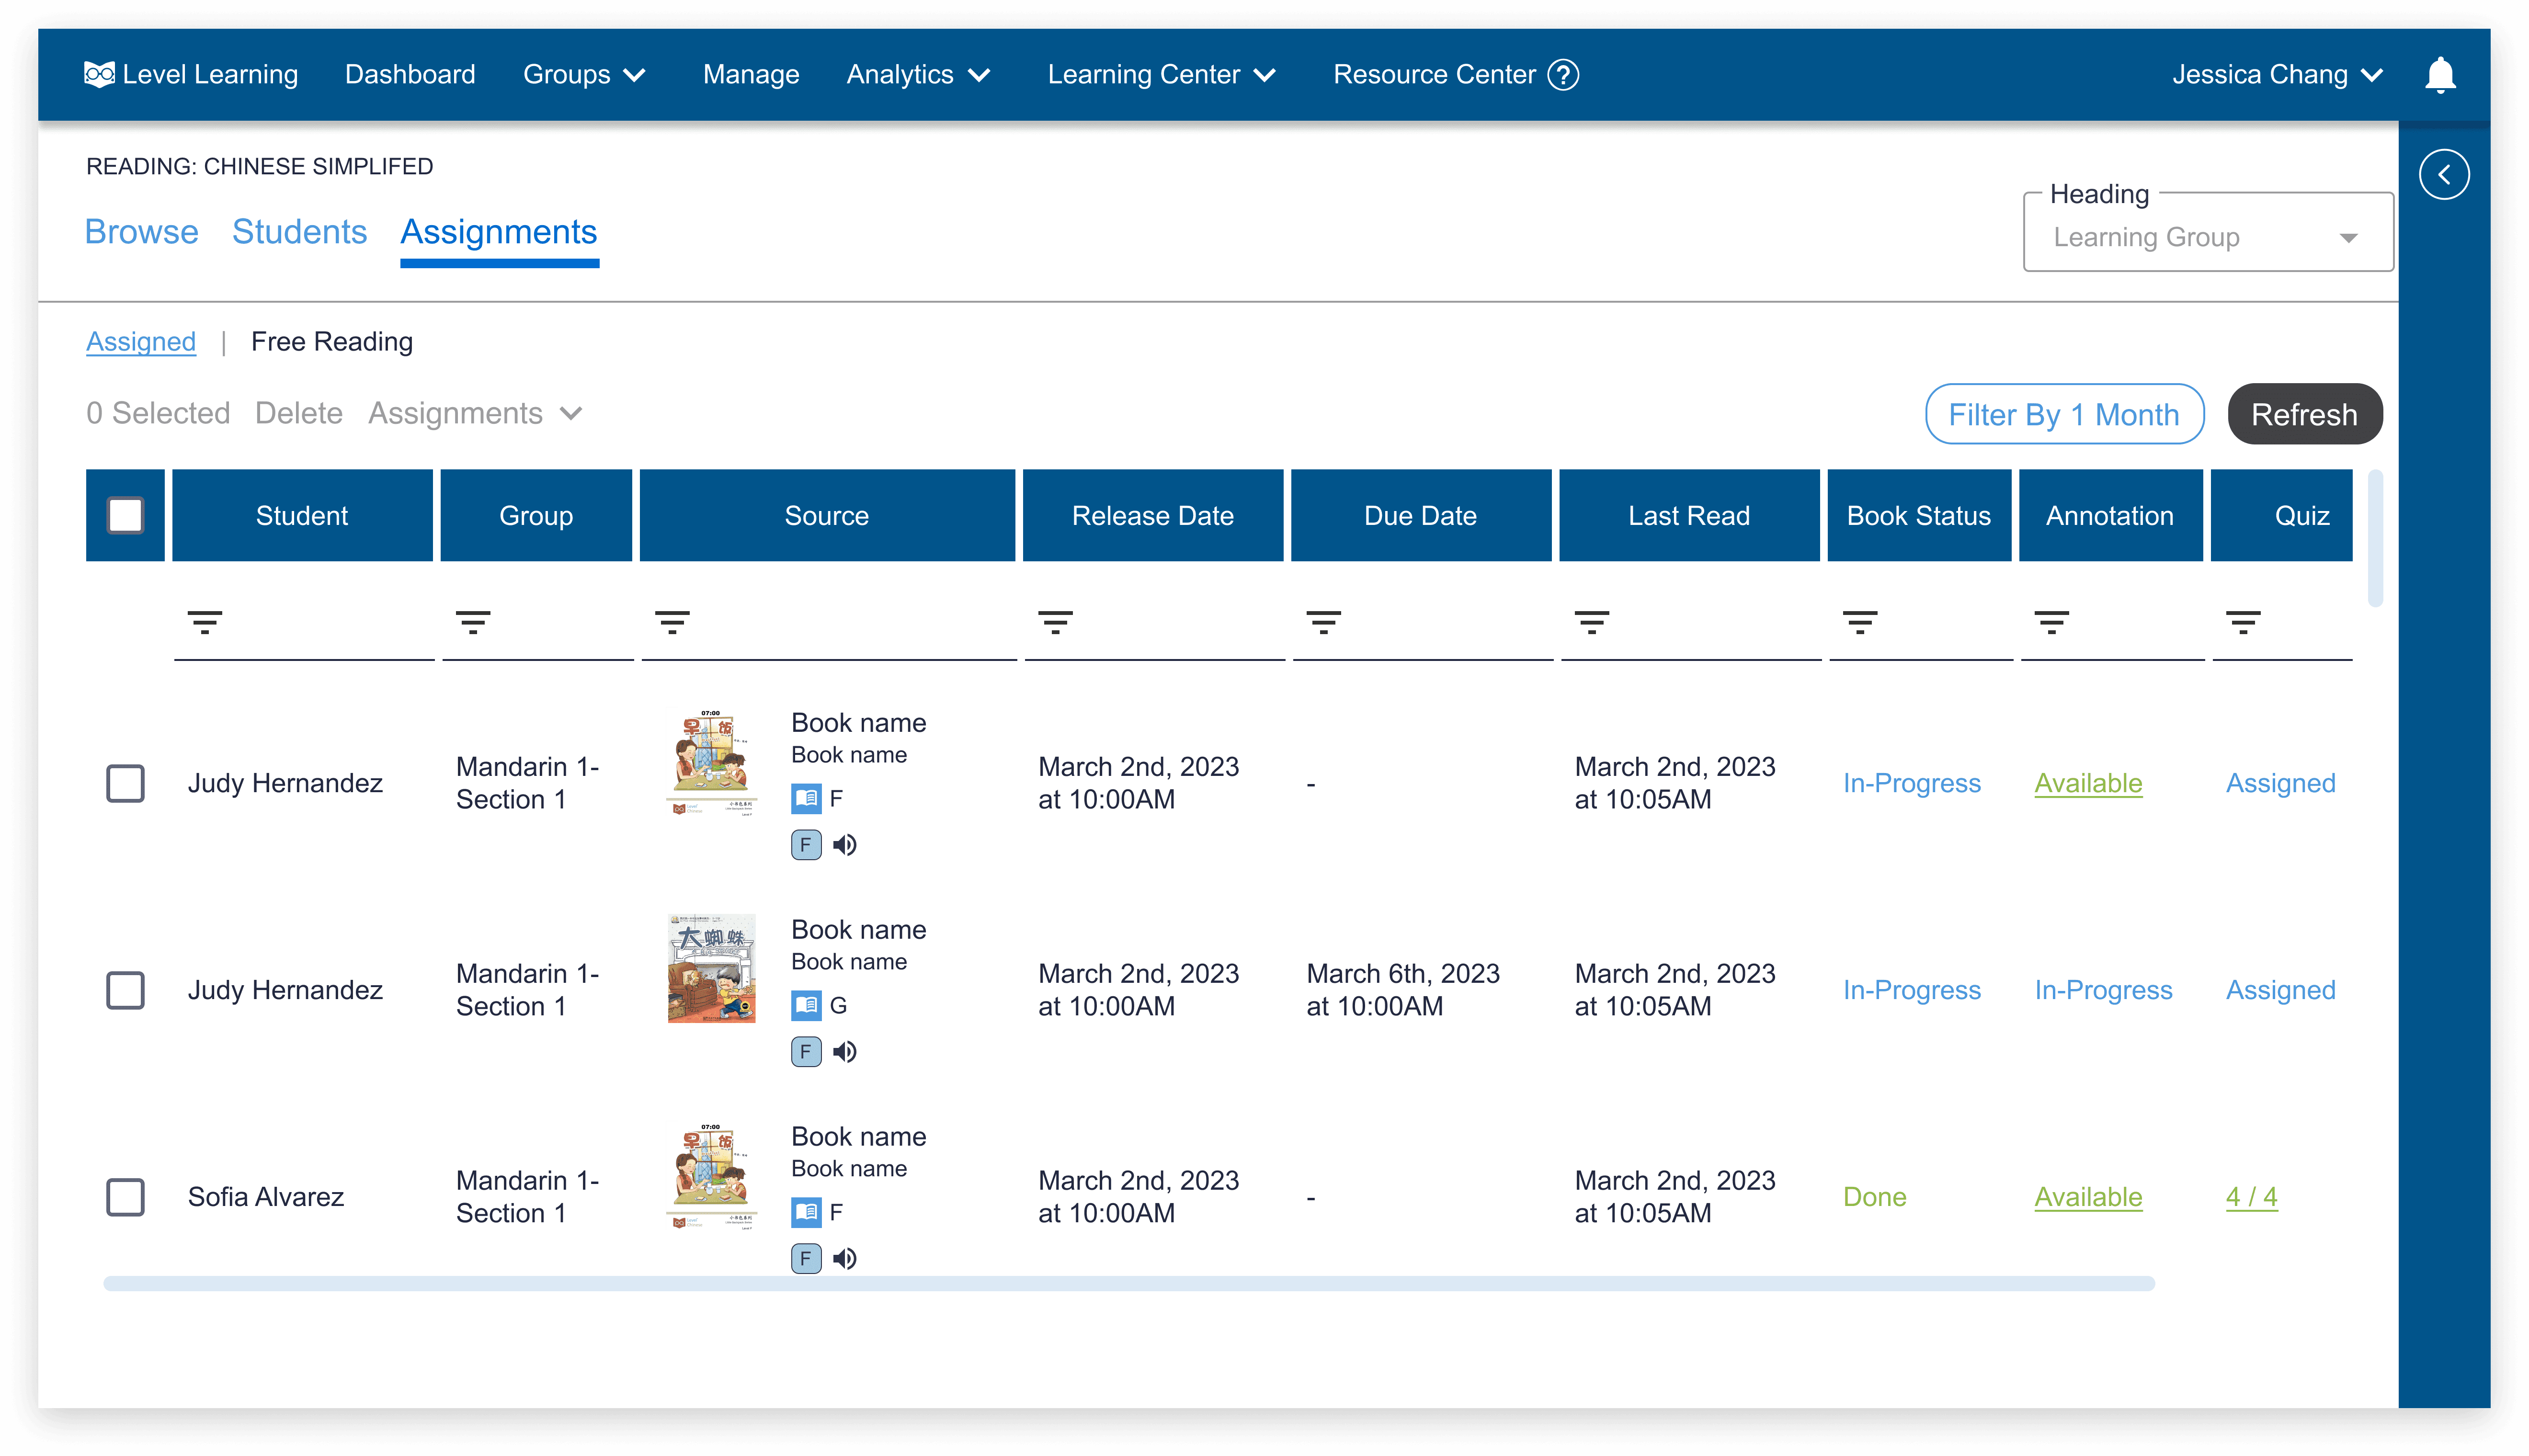
Task: Click the Due Date column filter icon
Action: (1323, 622)
